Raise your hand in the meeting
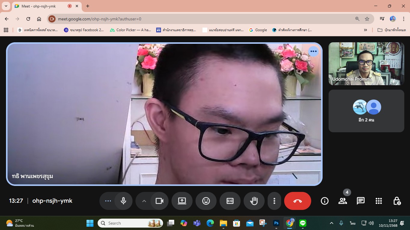The image size is (410, 230). (x=254, y=201)
